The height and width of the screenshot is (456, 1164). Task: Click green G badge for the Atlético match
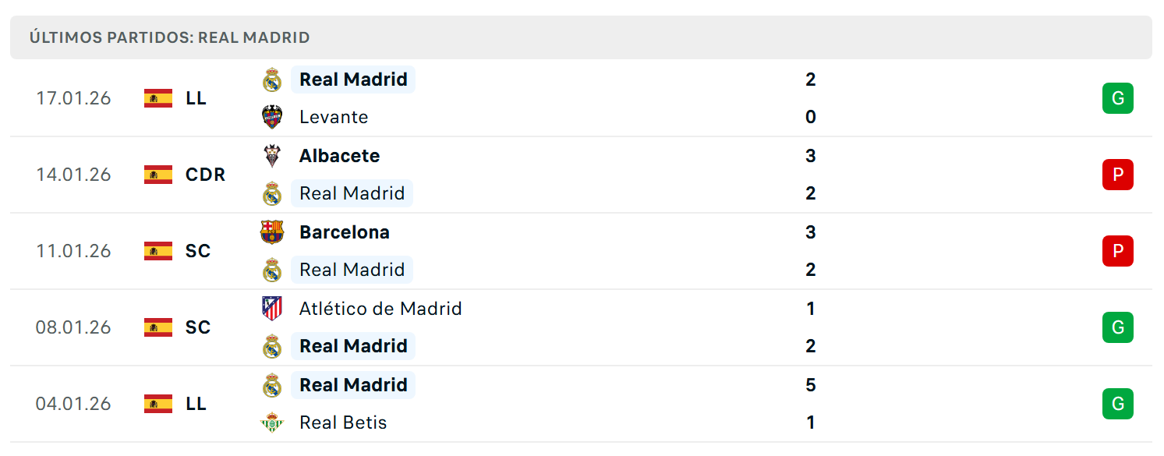pos(1117,327)
